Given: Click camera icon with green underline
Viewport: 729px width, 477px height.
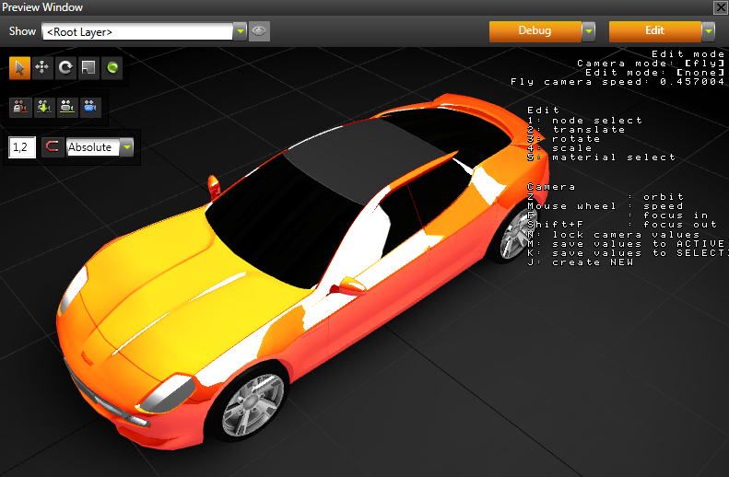Looking at the screenshot, I should (65, 107).
